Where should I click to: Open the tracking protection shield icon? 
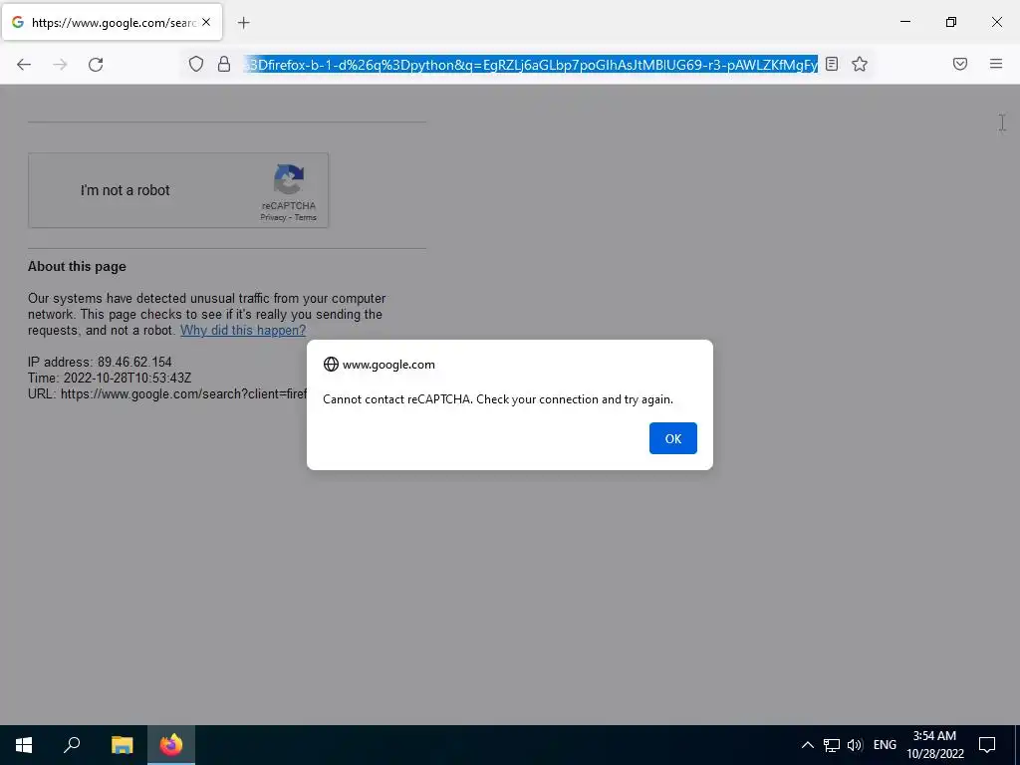coord(196,64)
